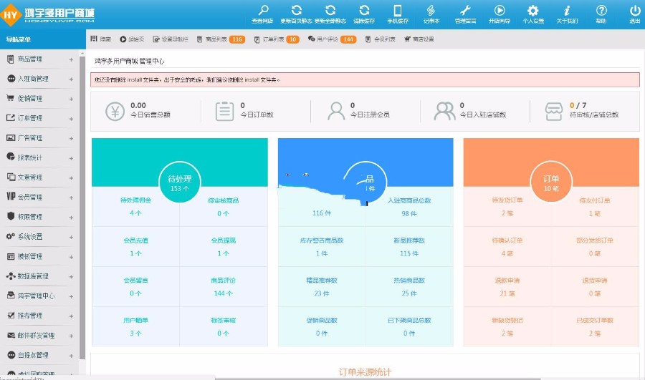This screenshot has width=645, height=380.
Task: Expand the 会员管理 VIP menu
Action: [40, 198]
